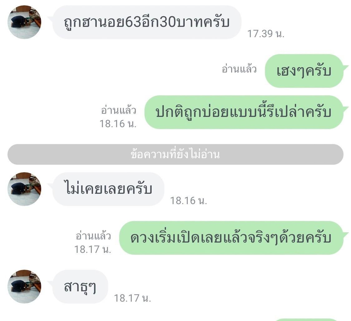
Task: Tap the green bubble เฮงๆครับ
Action: tap(304, 71)
